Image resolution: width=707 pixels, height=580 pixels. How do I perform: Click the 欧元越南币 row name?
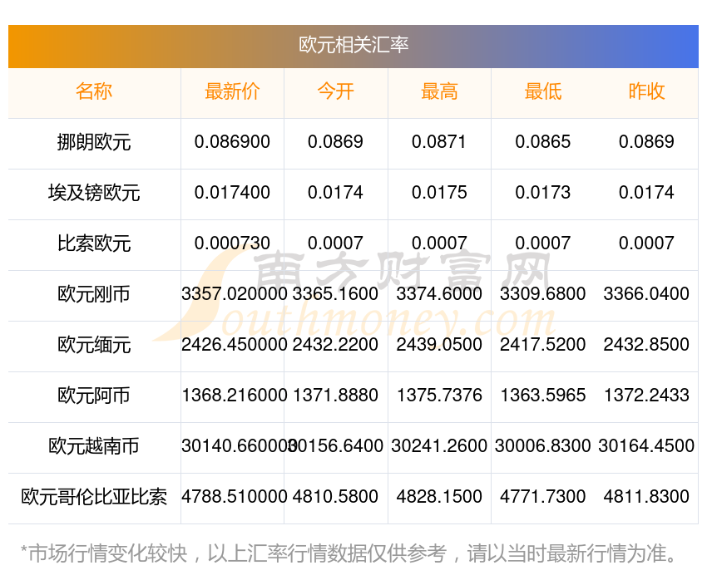pos(94,446)
